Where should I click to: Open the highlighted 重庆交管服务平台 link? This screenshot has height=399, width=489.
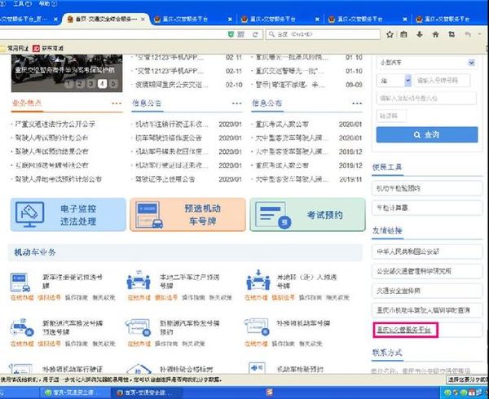[x=406, y=330]
